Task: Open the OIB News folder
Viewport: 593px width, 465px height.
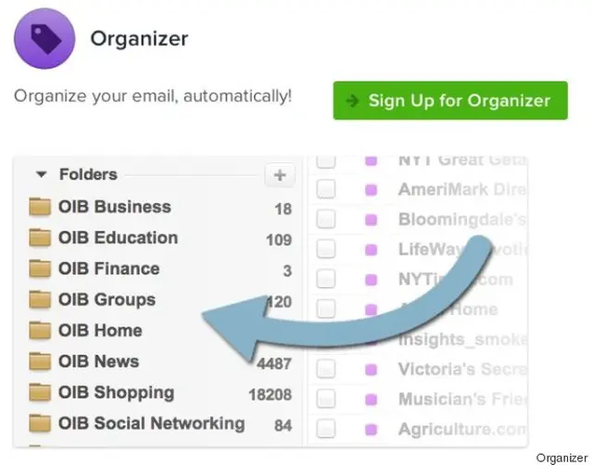Action: pos(99,361)
